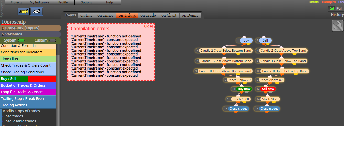Expand Loop for Trades & Orders category
This screenshot has height=152, width=348.
pos(28,92)
